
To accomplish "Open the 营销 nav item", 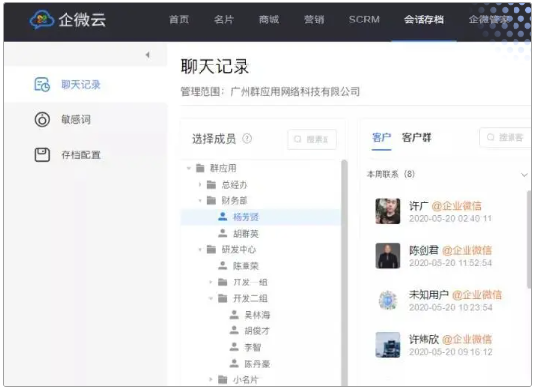I will 314,20.
